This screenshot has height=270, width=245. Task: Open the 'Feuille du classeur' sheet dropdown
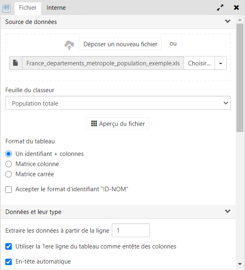[118, 103]
